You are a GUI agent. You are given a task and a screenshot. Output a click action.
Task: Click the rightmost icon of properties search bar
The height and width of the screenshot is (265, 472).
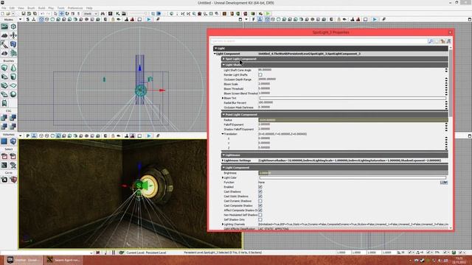coord(449,41)
